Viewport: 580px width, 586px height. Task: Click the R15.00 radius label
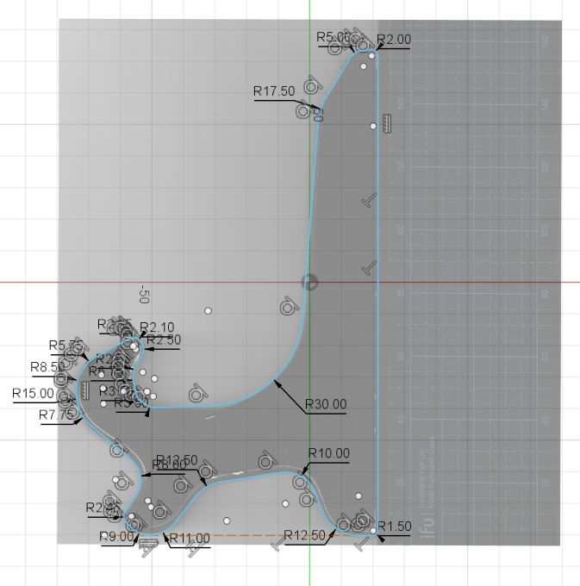(x=33, y=394)
